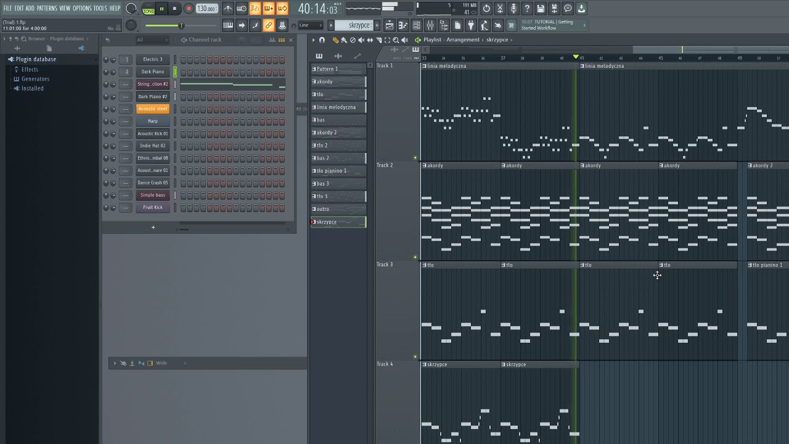Switch Pat/Song mode toggle
Screen dimensions: 789x444
[149, 9]
